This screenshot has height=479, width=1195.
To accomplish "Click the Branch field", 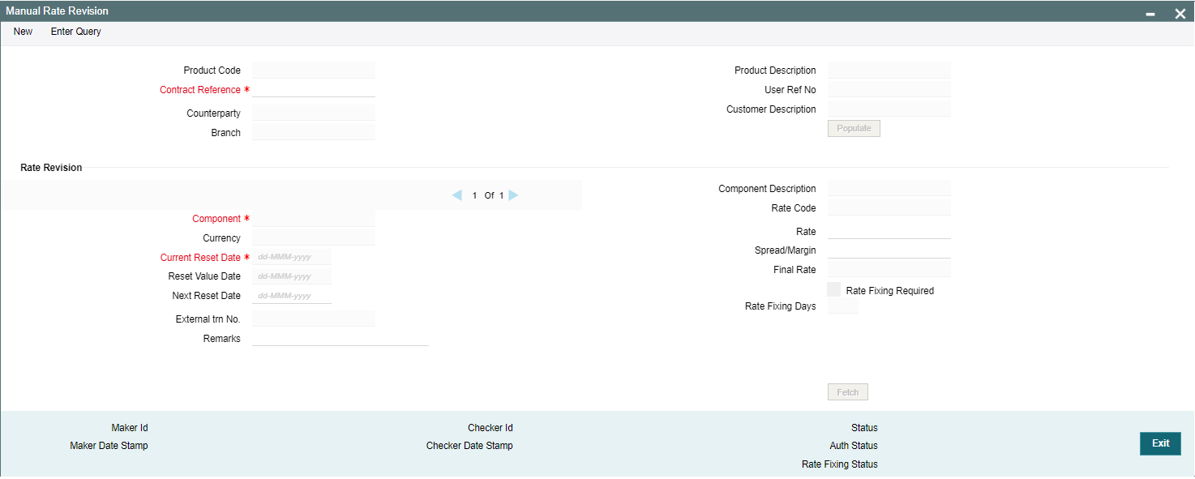I will coord(314,132).
